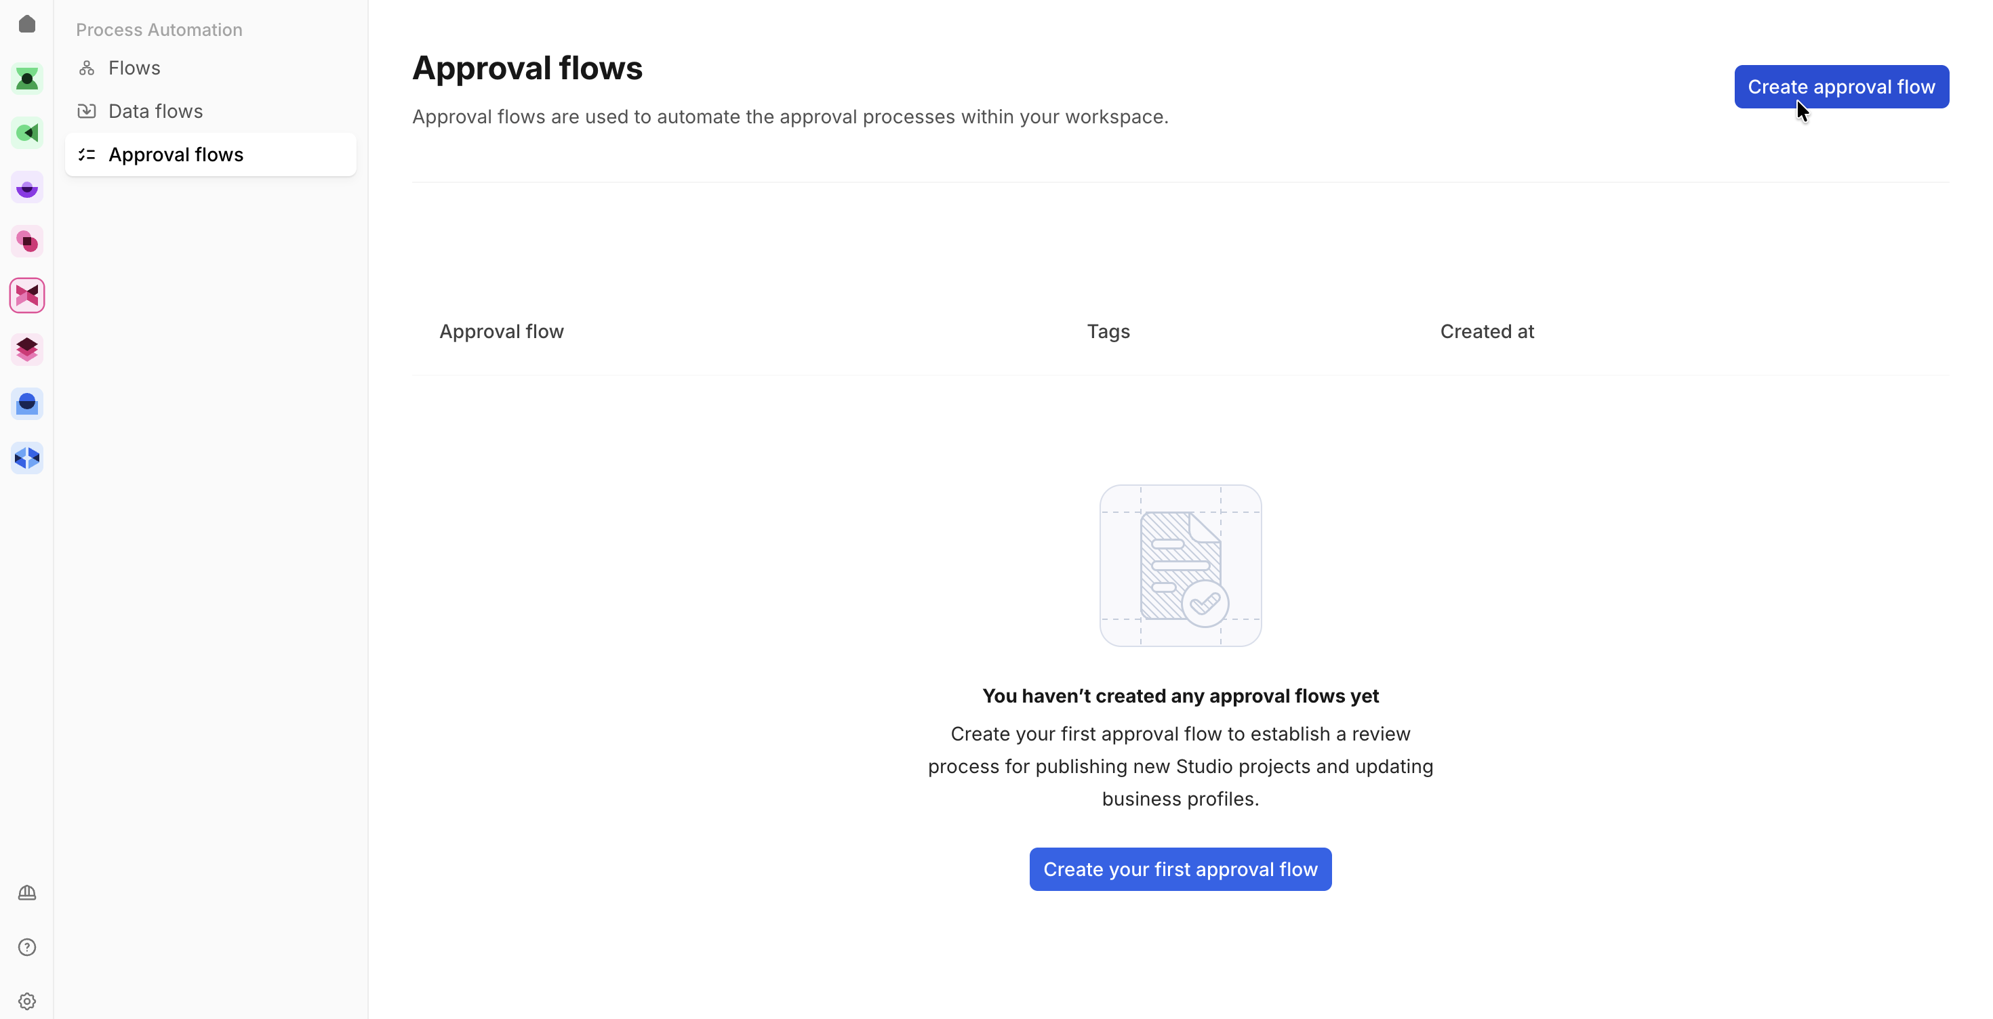Open the green circle-and-triangle app icon

pyautogui.click(x=27, y=133)
